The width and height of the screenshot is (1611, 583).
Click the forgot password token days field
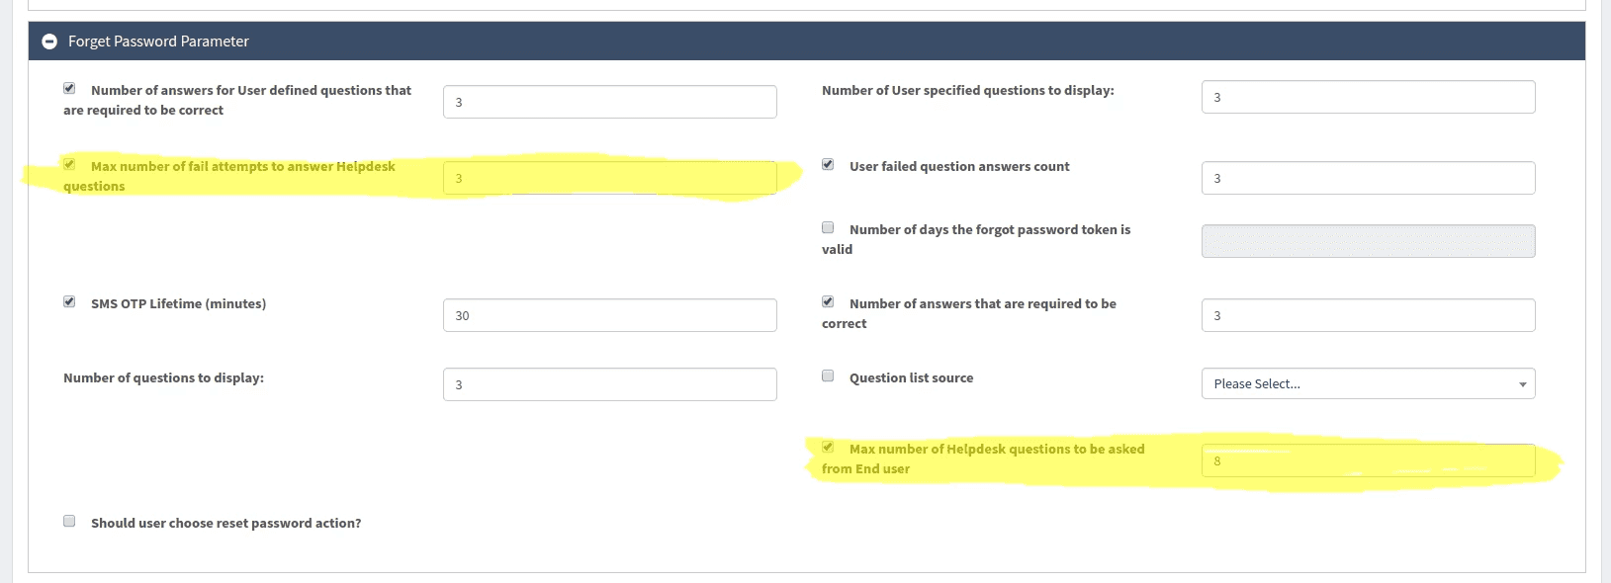1368,241
